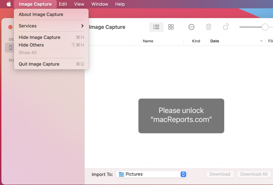This screenshot has height=185, width=273.
Task: Adjust the thumbnail size slider knob
Action: [x=265, y=27]
